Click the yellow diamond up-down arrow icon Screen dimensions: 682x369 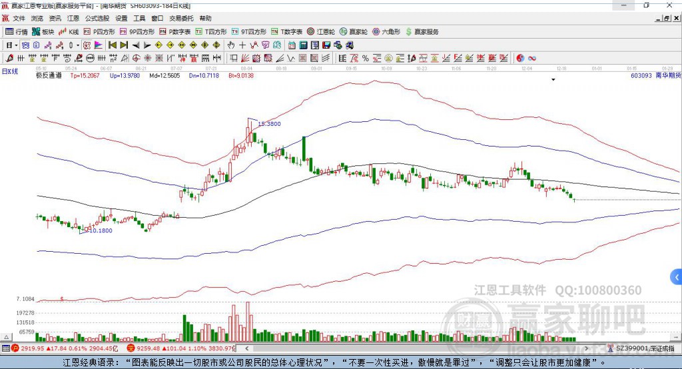pyautogui.click(x=216, y=45)
